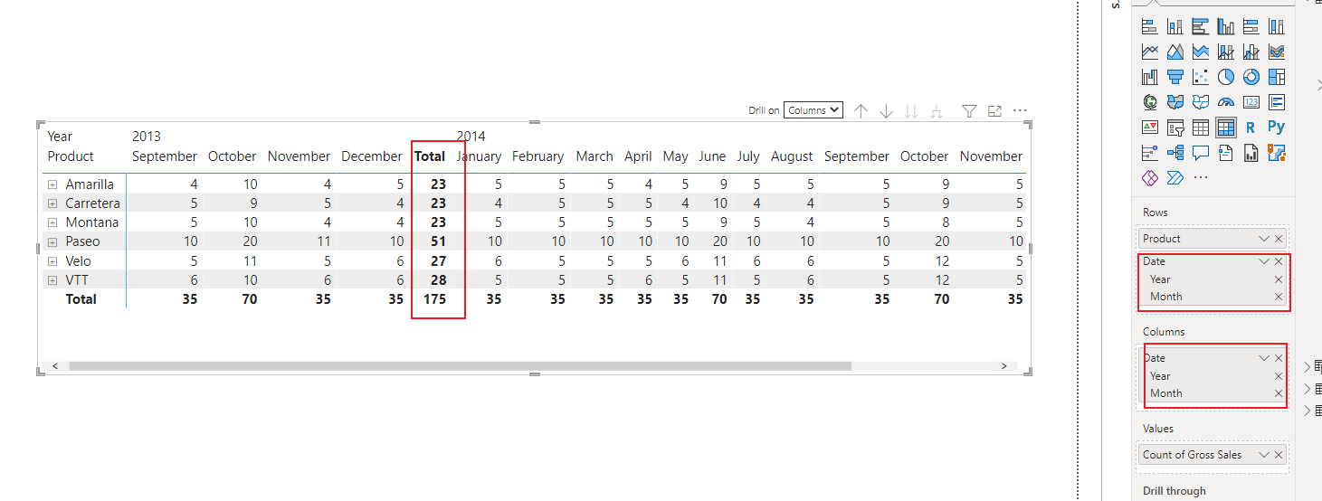Insert the Gauge visual
This screenshot has width=1322, height=501.
(1226, 102)
